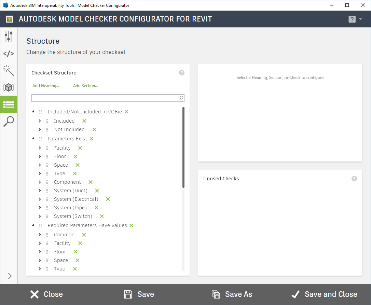
Task: Open the magnifier search sidebar page
Action: [x=9, y=121]
